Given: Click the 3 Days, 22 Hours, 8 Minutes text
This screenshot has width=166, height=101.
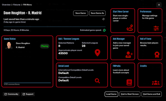Looking at the screenshot, I should point(16,30).
